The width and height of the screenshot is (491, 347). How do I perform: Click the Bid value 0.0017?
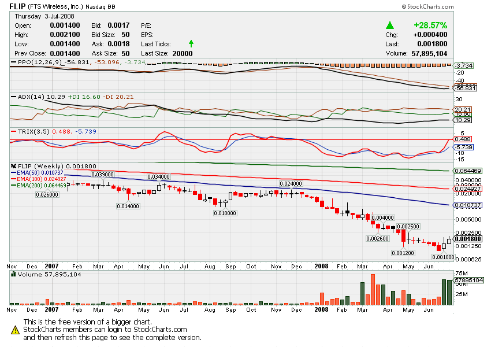click(118, 25)
